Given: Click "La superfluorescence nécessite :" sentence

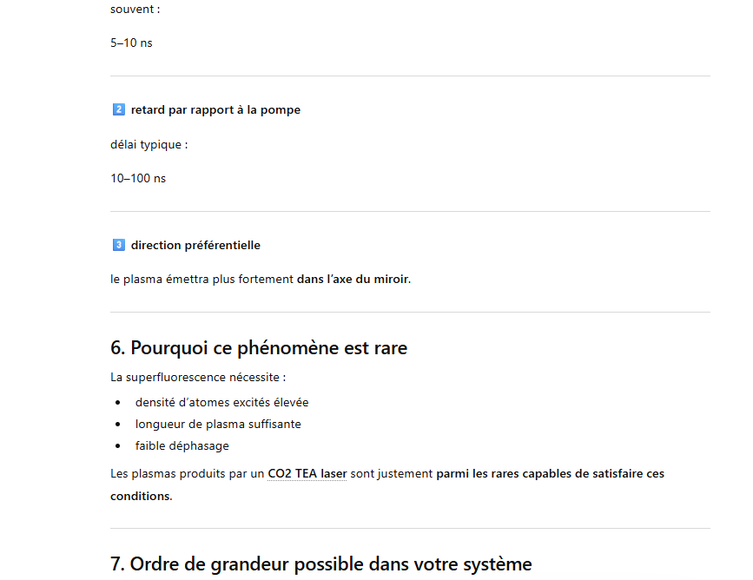Looking at the screenshot, I should point(198,378).
